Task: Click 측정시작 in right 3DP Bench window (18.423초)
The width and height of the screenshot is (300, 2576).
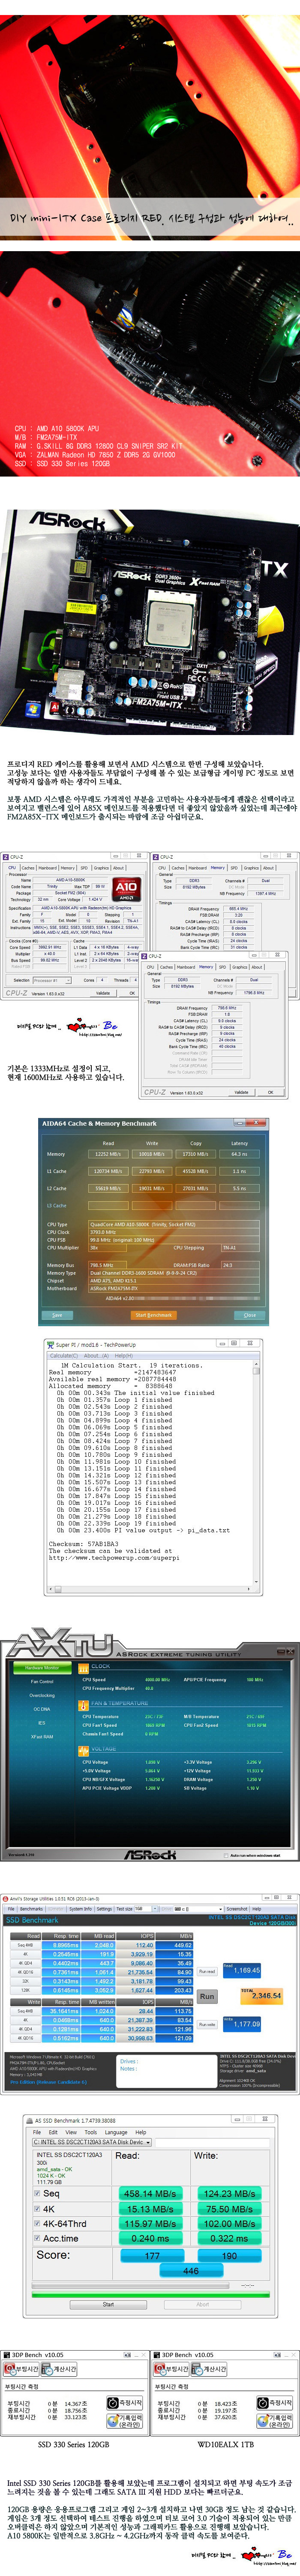Action: 275,2403
